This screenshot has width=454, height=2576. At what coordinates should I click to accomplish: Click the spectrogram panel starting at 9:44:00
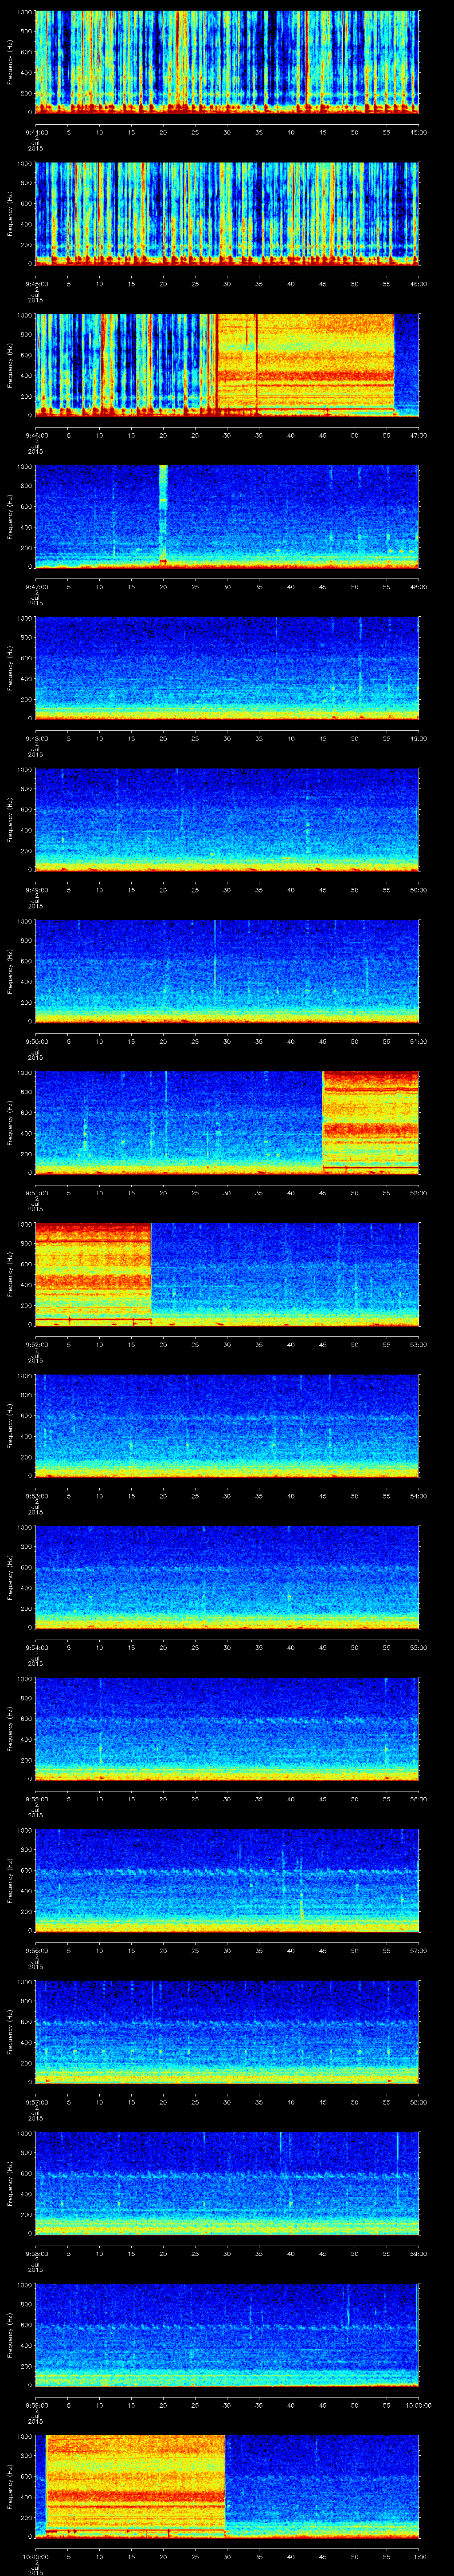pos(227,62)
